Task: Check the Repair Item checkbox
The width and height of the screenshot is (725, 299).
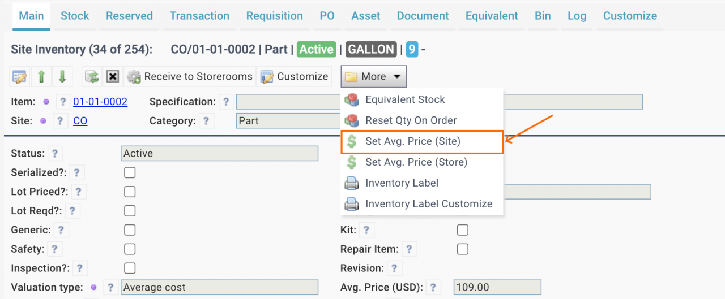Action: (x=463, y=249)
